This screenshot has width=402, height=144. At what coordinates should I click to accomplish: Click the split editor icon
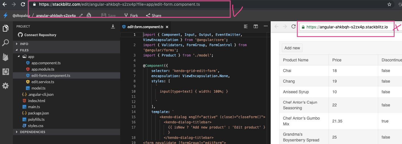256,26
